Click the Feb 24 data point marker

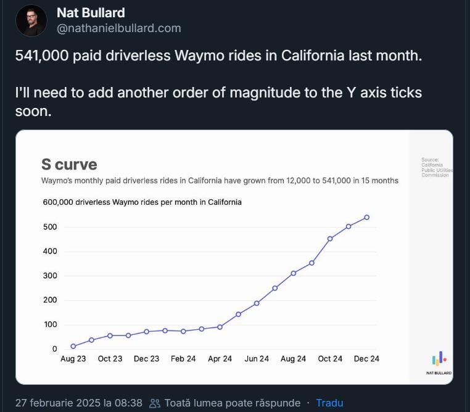coord(183,331)
